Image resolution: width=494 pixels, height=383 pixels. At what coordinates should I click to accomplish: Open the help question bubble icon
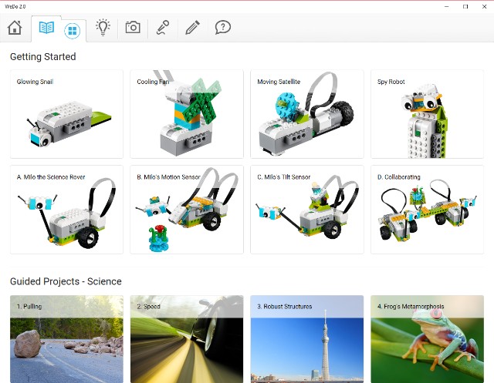point(223,28)
